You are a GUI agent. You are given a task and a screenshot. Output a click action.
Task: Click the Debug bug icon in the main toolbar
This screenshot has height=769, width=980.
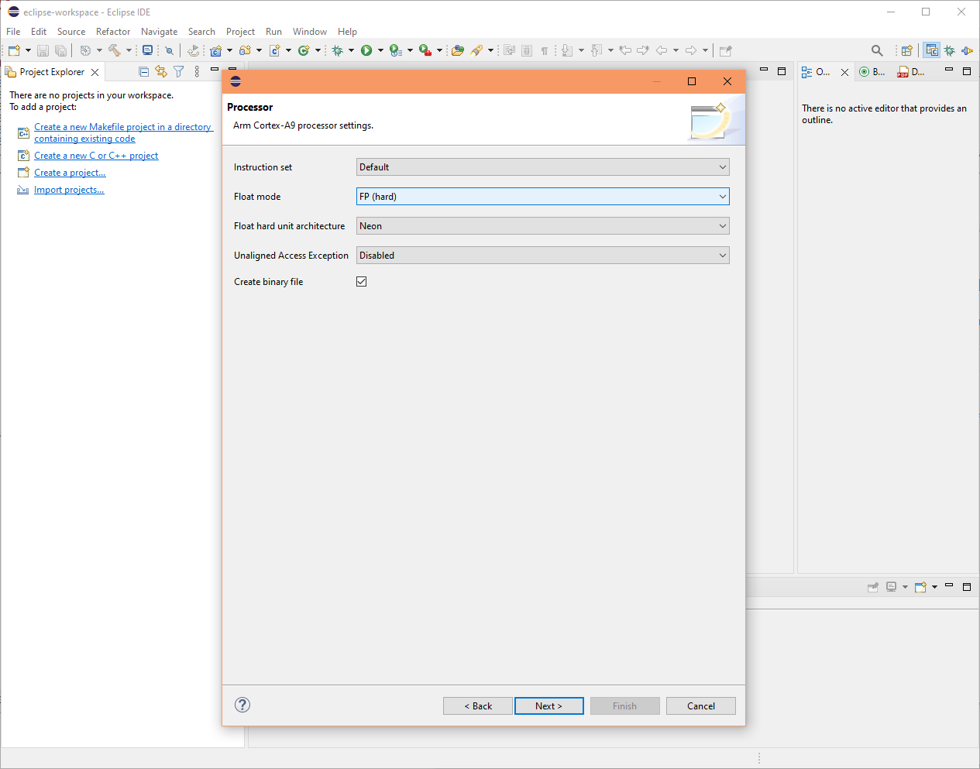point(337,50)
